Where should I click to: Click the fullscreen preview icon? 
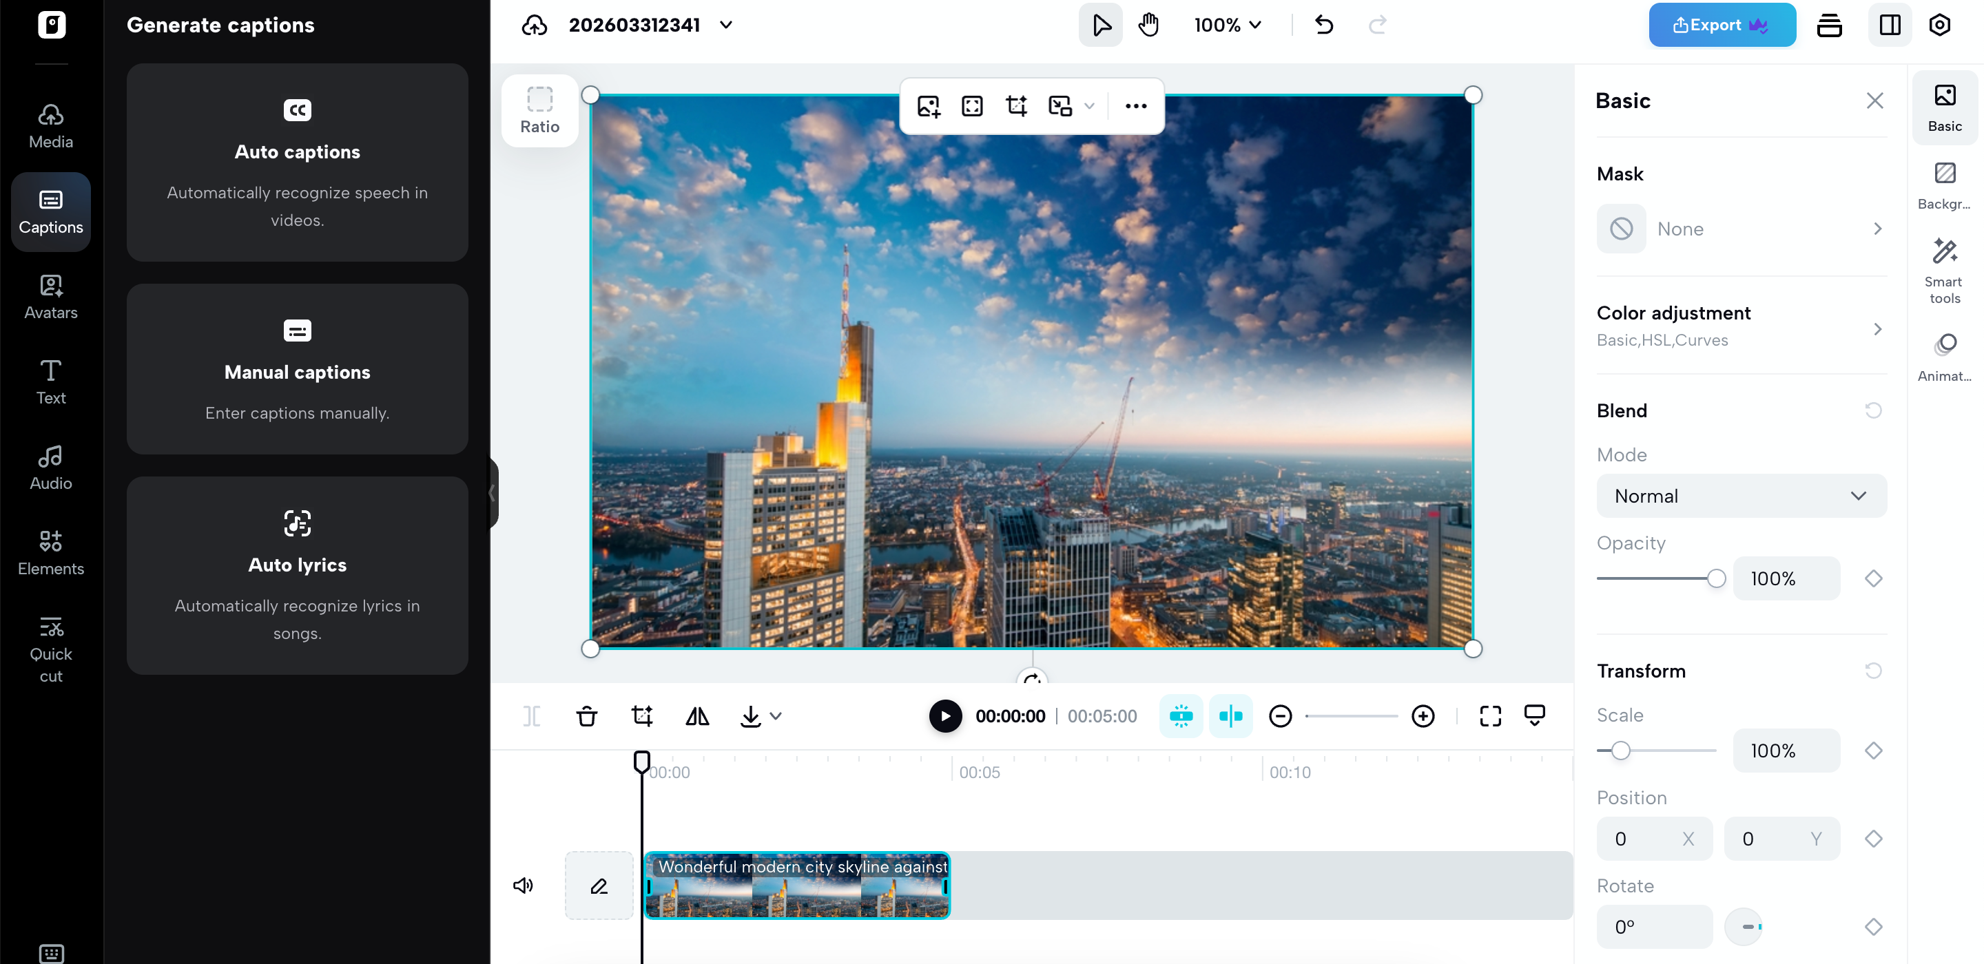1490,716
